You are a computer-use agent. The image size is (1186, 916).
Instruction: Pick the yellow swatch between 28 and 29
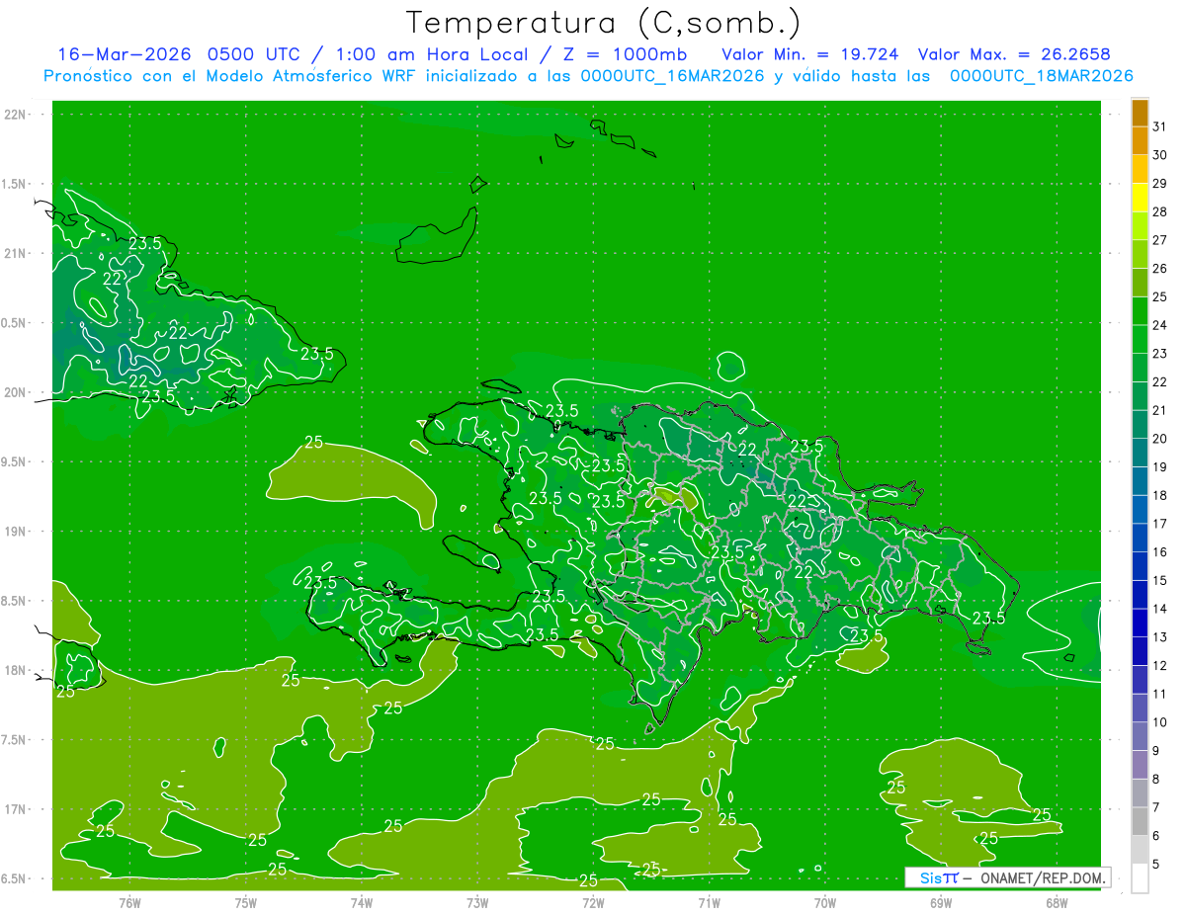coord(1140,198)
